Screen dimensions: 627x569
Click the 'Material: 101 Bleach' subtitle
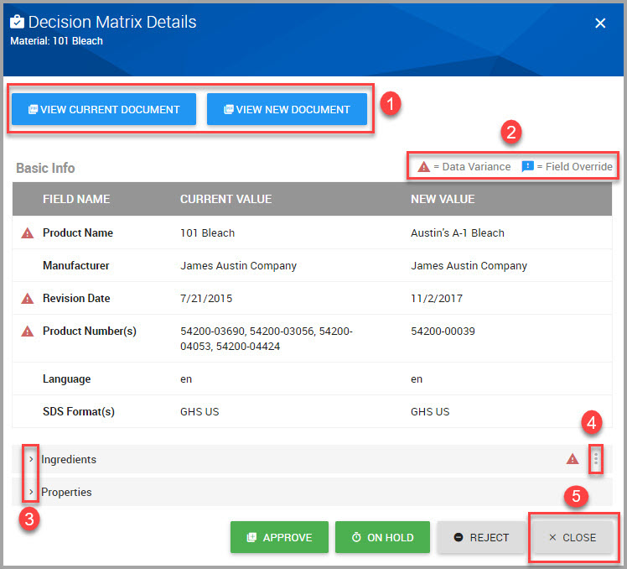56,41
